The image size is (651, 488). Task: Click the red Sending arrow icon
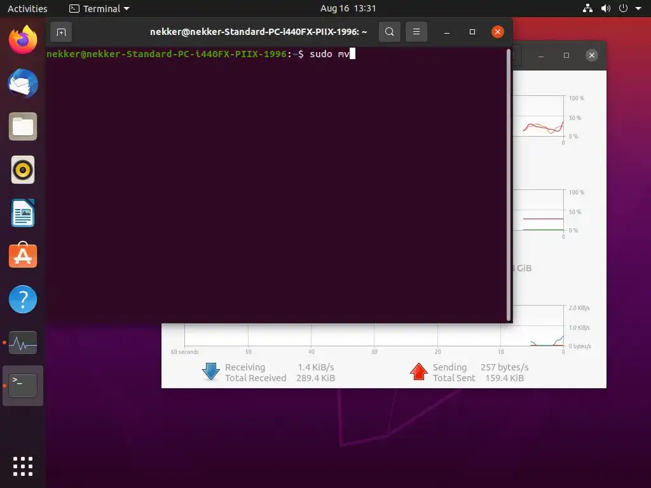point(418,371)
